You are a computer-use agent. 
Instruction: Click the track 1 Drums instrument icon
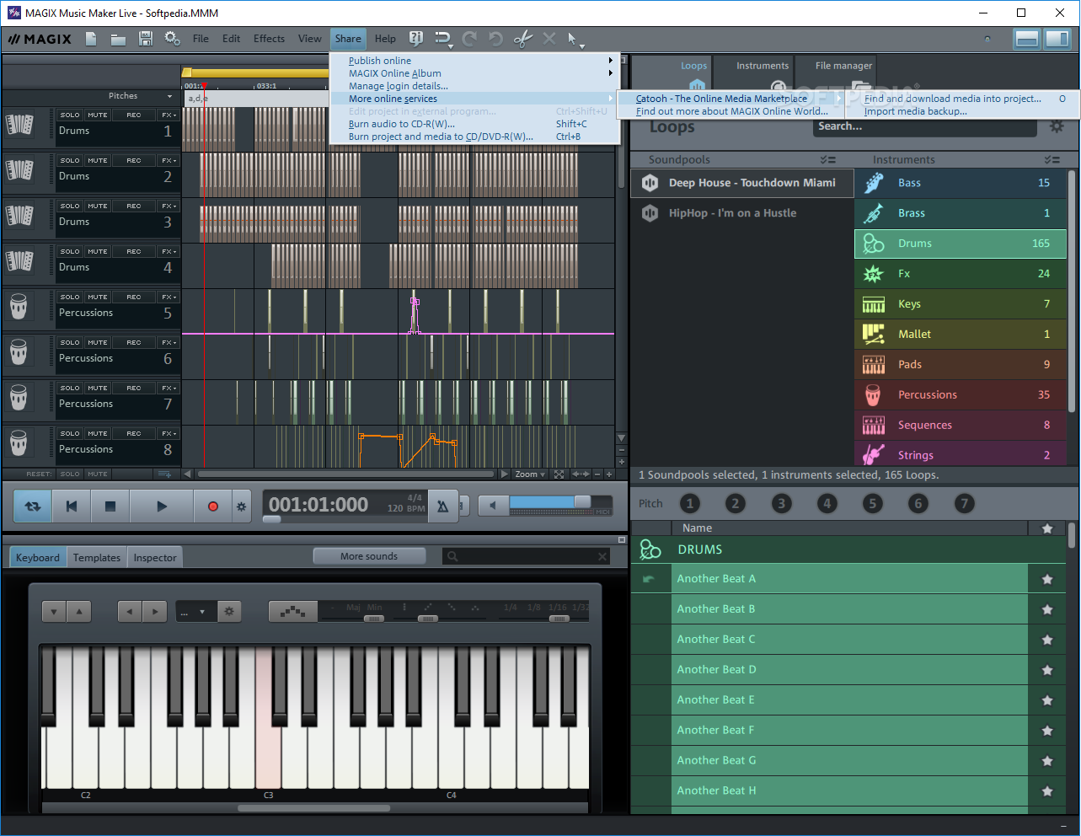[19, 125]
